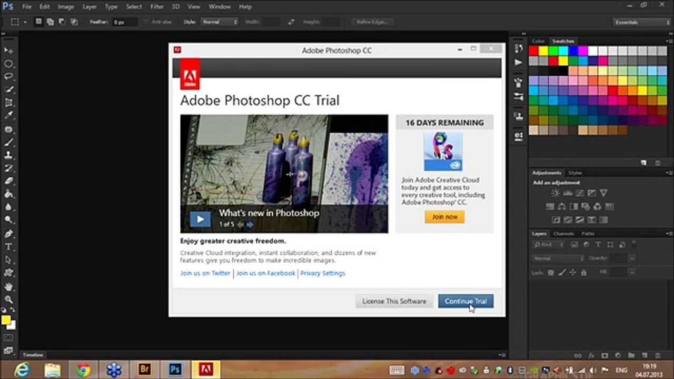Select the Crop tool

9,103
